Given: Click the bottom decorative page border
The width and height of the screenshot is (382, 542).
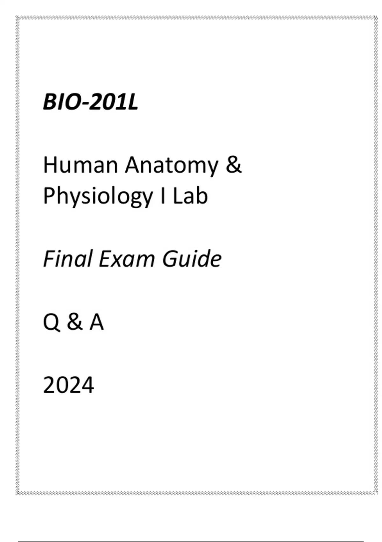Looking at the screenshot, I should coord(191,493).
